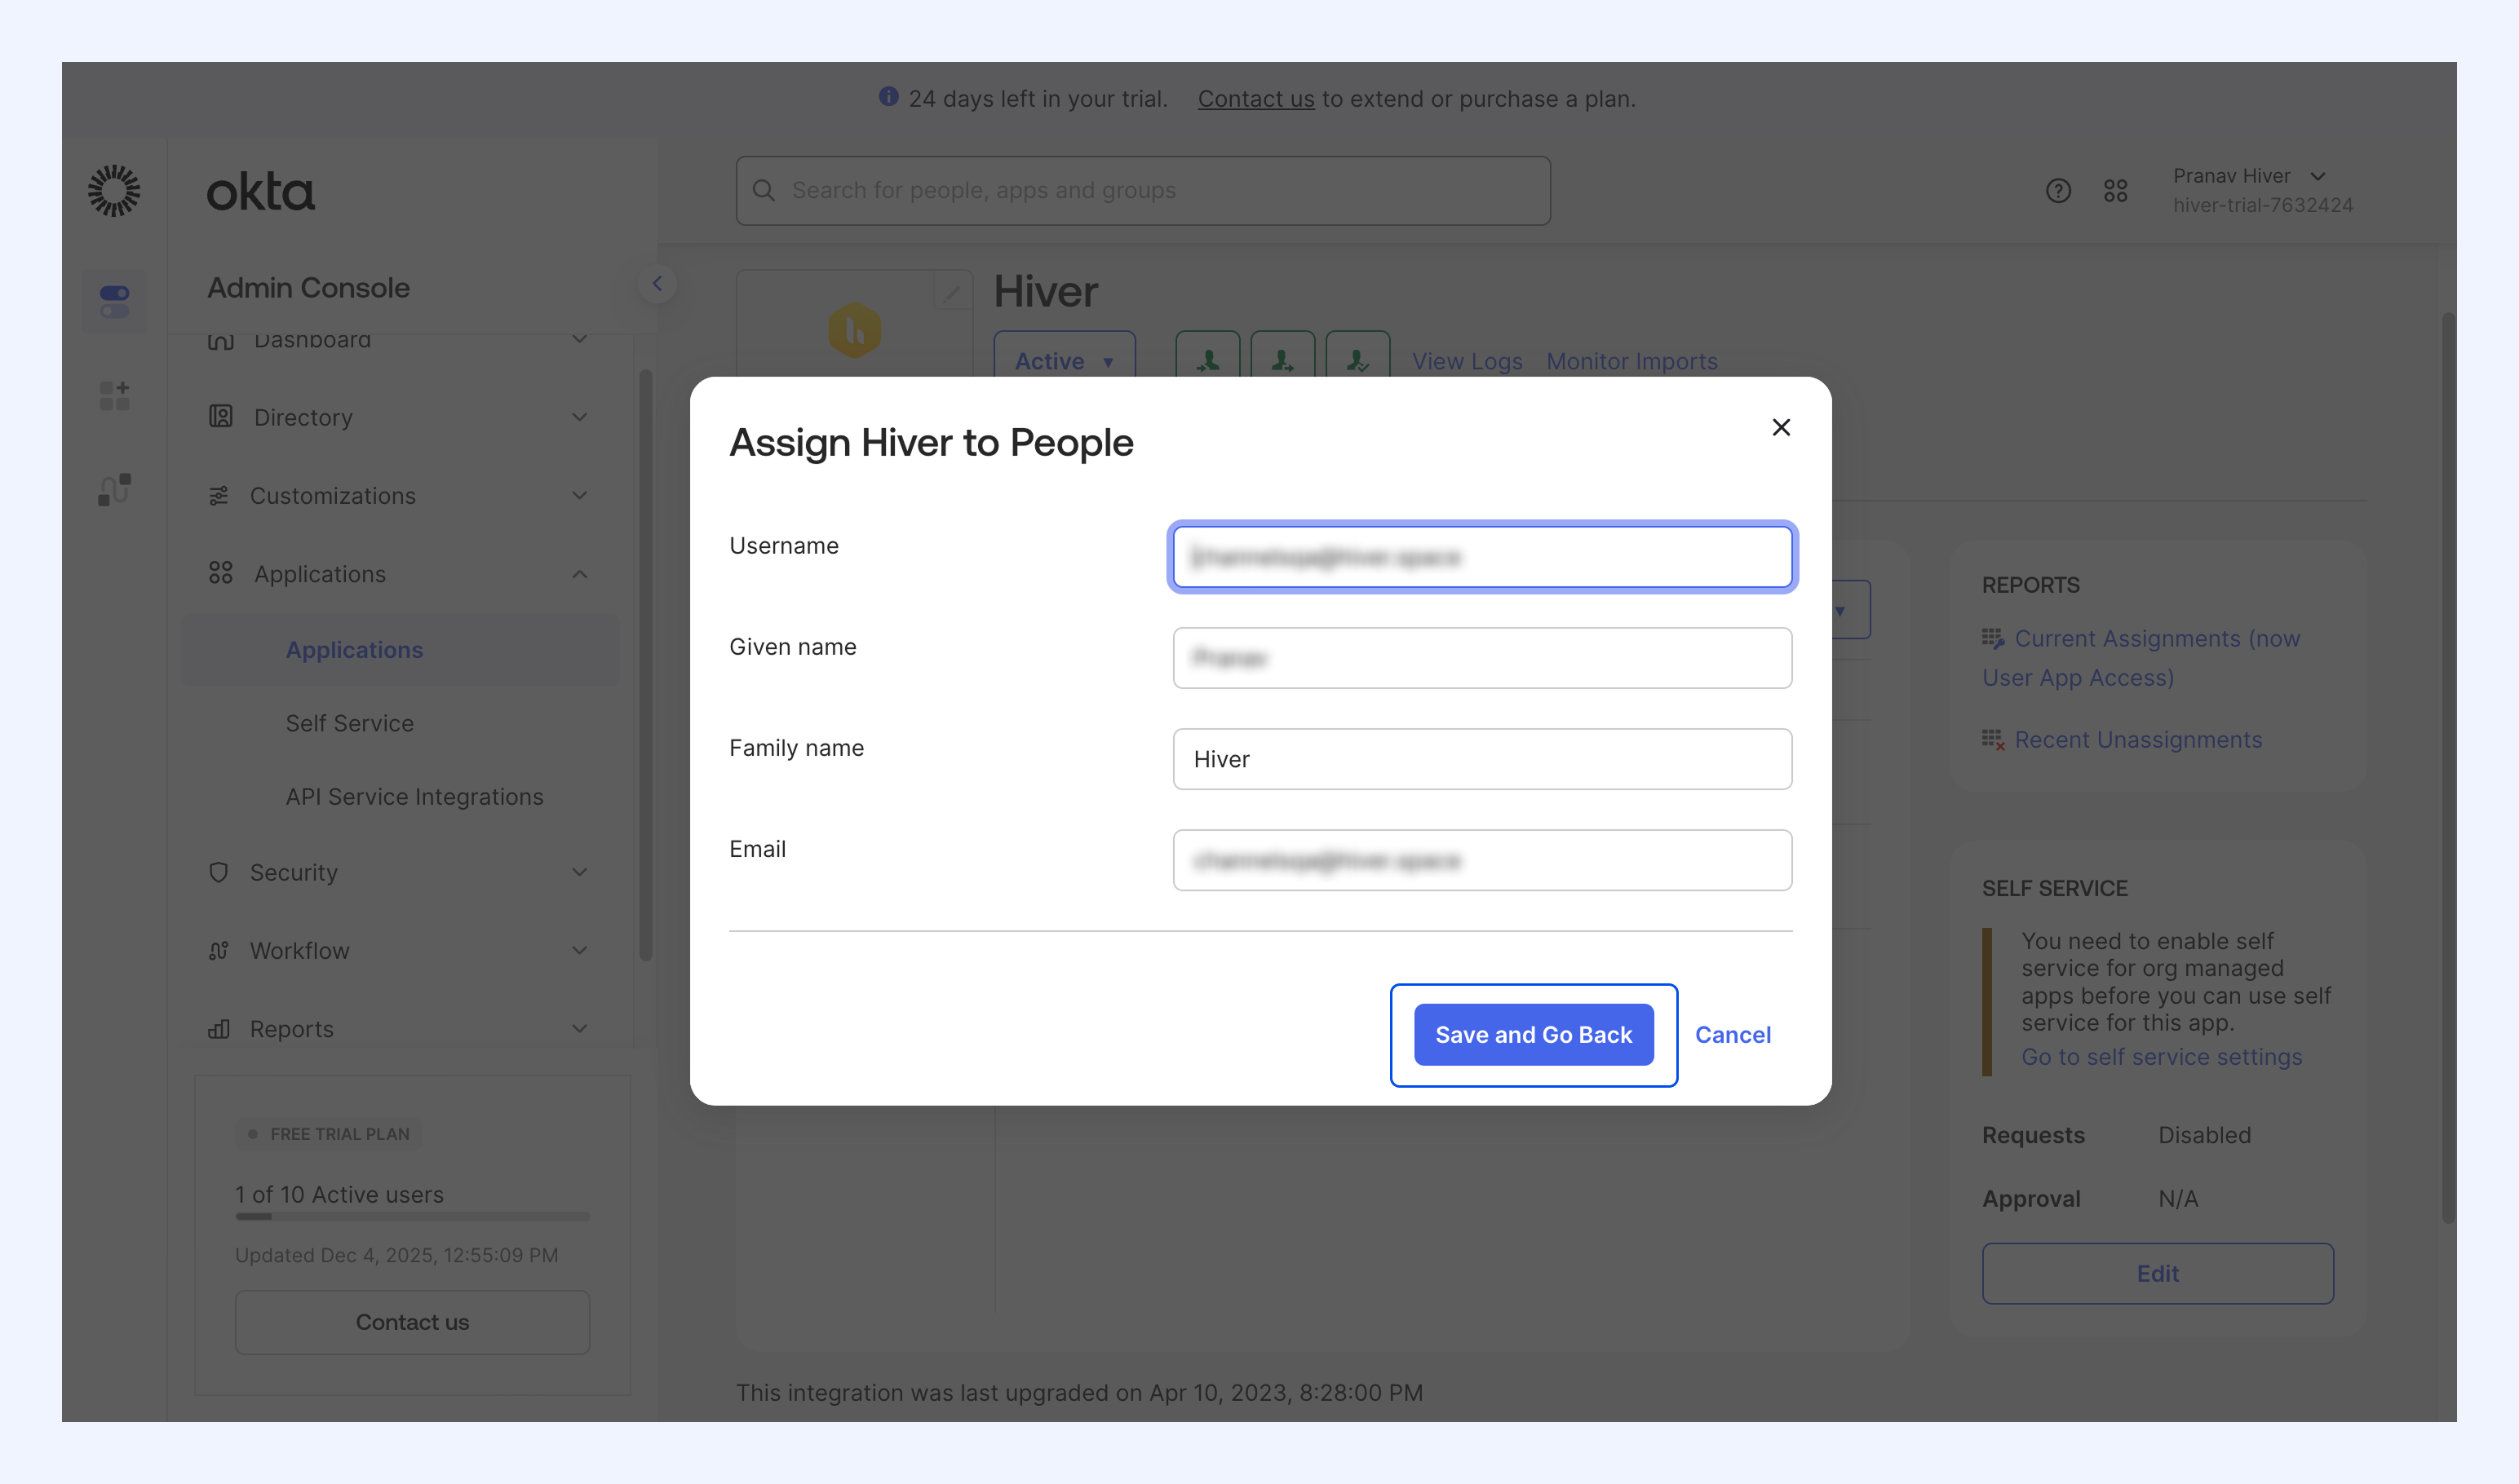Close the Assign Hiver to People dialog
The width and height of the screenshot is (2519, 1484).
click(x=1781, y=427)
